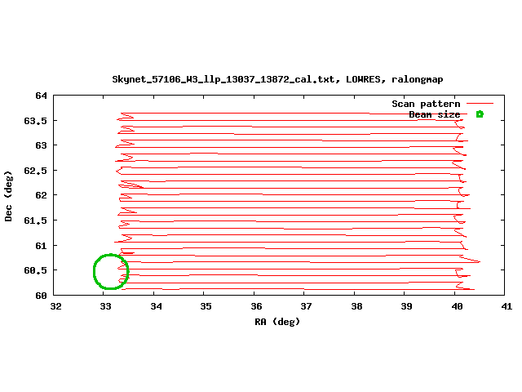Click x-axis tick label 41
The image size is (522, 392).
(x=507, y=306)
